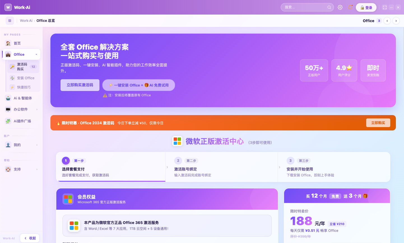Expand the 我的 submenu arrow
This screenshot has width=404, height=243.
pos(37,145)
